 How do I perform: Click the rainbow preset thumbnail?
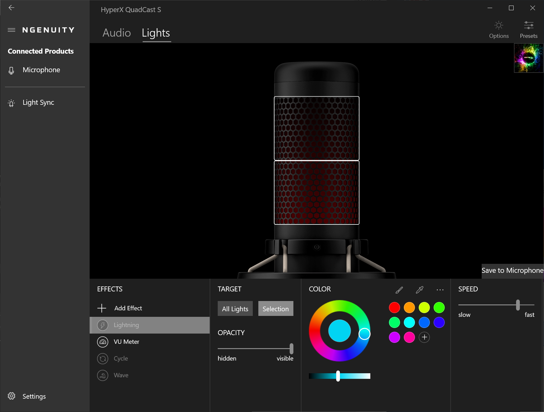(x=528, y=58)
